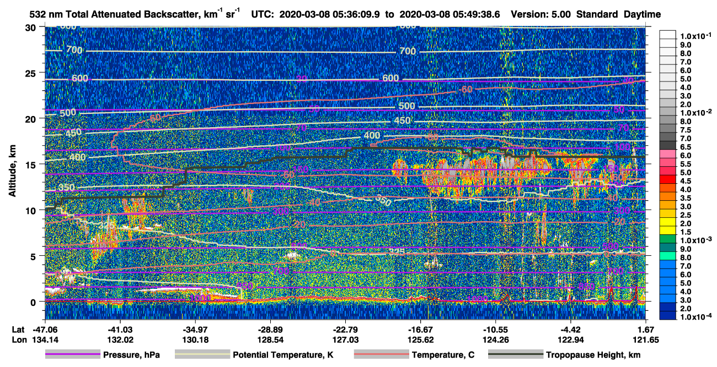Click the latitude value "-41.03"
717x367 pixels.
pyautogui.click(x=120, y=329)
